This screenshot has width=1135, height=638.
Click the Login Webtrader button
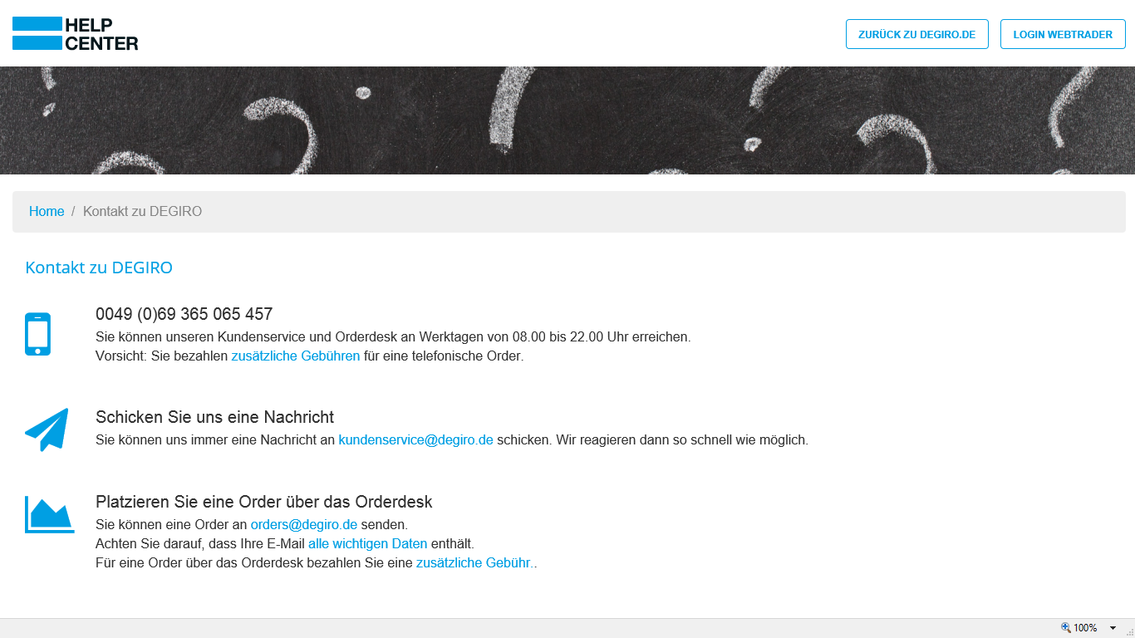tap(1063, 34)
